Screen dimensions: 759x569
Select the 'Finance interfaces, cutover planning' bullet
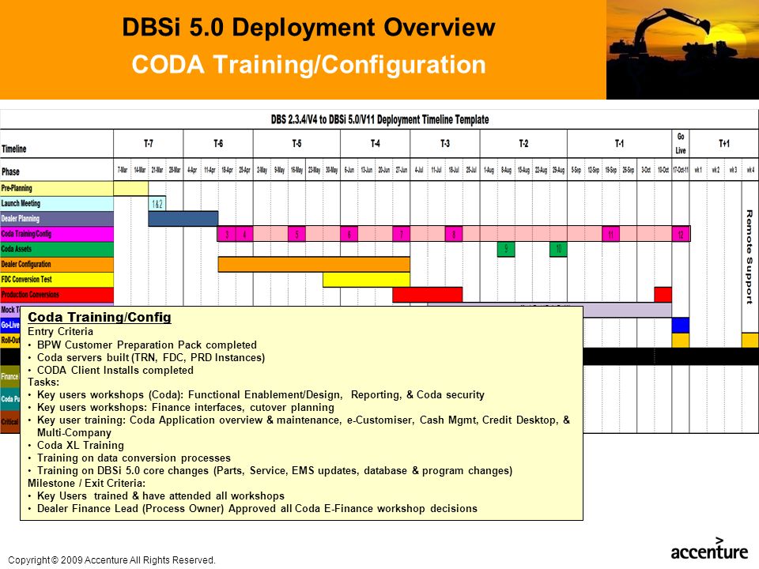click(185, 408)
